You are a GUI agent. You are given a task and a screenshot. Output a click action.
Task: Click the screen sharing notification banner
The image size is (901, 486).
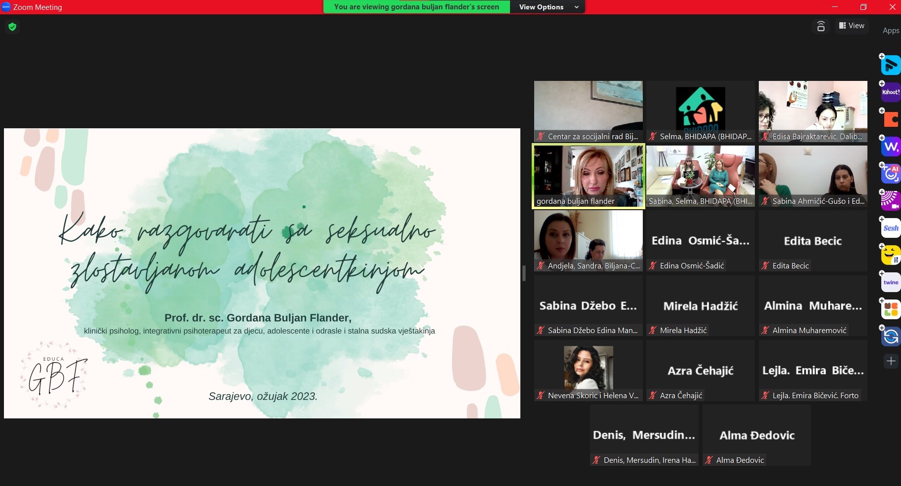pos(416,7)
